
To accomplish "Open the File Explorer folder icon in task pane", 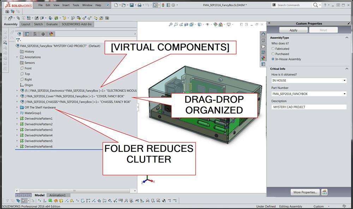I will click(x=263, y=46).
